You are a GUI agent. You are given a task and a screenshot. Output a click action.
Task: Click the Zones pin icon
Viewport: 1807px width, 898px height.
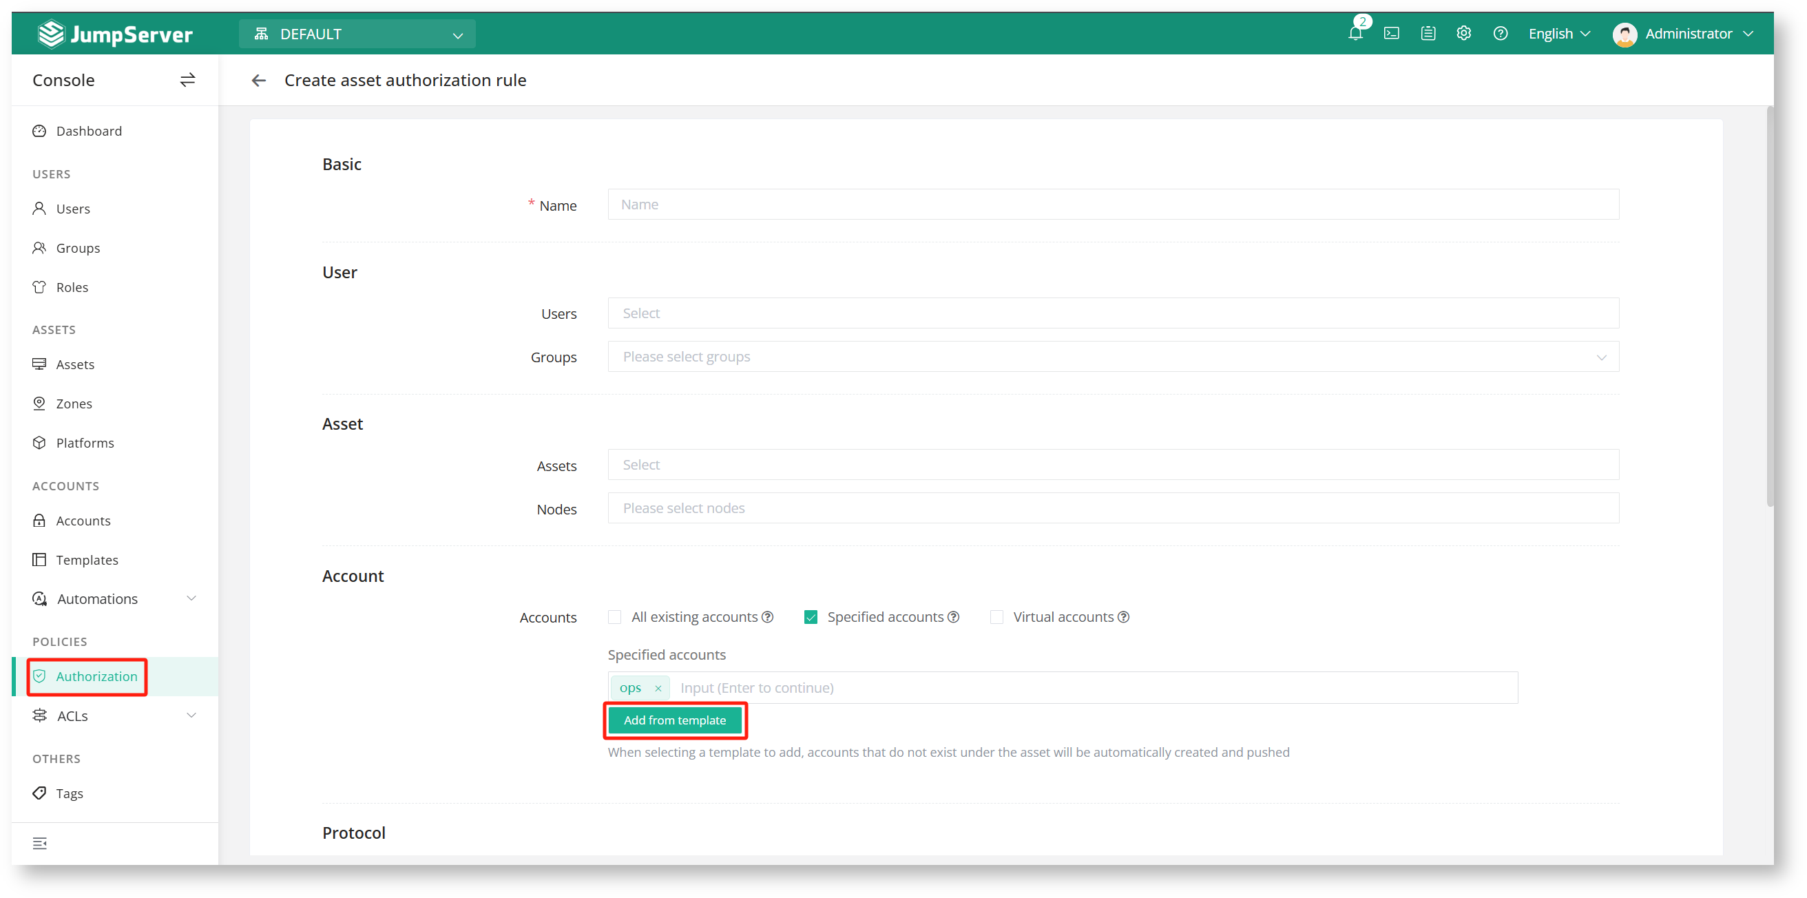(x=39, y=404)
